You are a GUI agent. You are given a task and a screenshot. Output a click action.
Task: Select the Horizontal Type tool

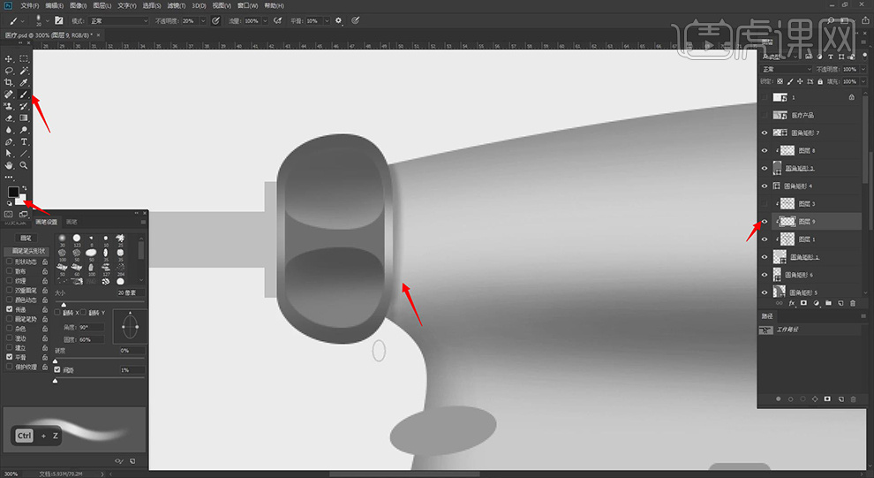tap(24, 141)
